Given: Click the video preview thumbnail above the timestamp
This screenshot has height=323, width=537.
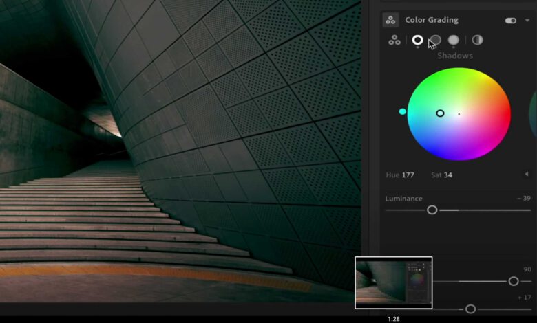Looking at the screenshot, I should [x=393, y=282].
